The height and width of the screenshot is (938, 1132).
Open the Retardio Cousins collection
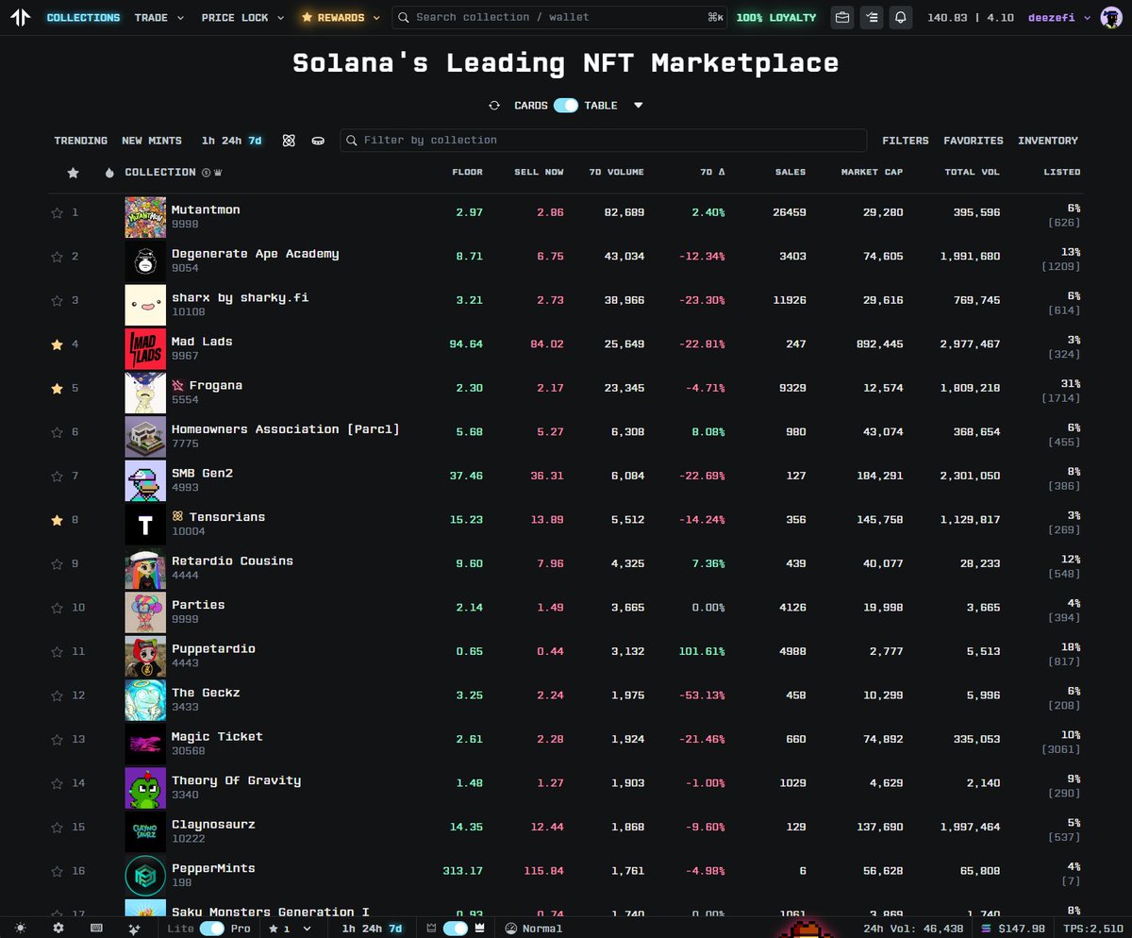point(232,561)
